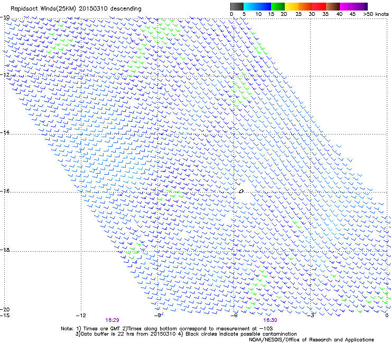Click the cyan 5-10 knots legend color
The height and width of the screenshot is (343, 391).
point(250,6)
